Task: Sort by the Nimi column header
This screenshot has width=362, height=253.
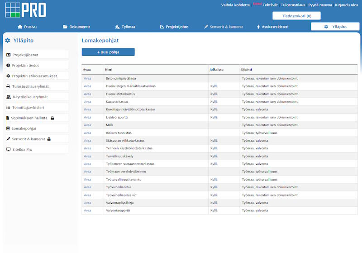Action: 109,70
